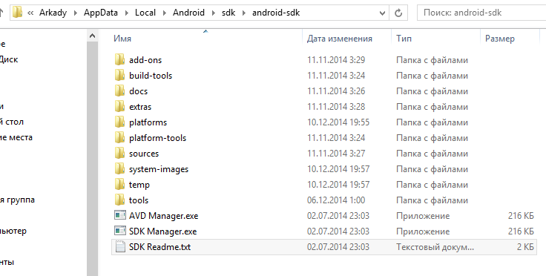Select the add-ons folder name
The image size is (546, 276).
pyautogui.click(x=145, y=60)
